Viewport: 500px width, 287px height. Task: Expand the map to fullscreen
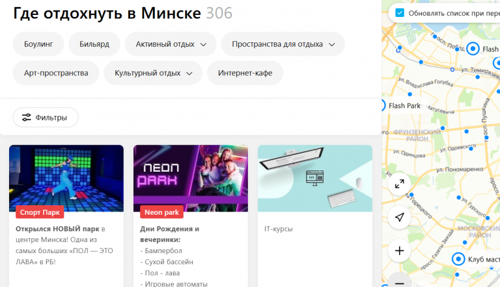(x=399, y=184)
